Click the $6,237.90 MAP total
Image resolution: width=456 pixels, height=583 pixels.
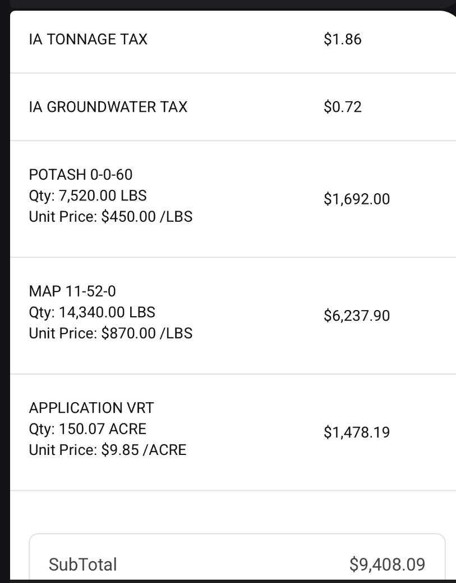click(x=357, y=316)
